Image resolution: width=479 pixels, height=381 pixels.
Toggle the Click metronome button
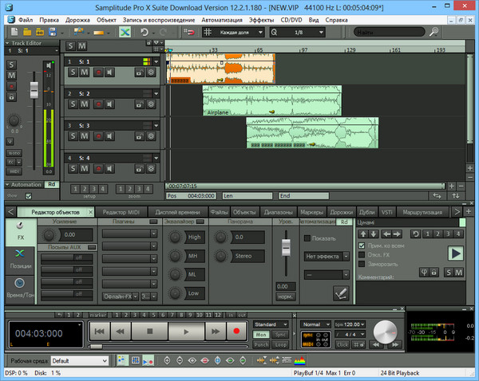tap(342, 344)
